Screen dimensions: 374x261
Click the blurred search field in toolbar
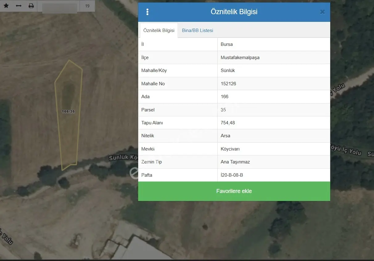tap(60, 8)
